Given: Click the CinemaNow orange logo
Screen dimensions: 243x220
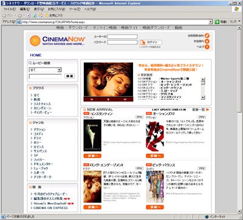Looking at the screenshot, I should [35, 41].
